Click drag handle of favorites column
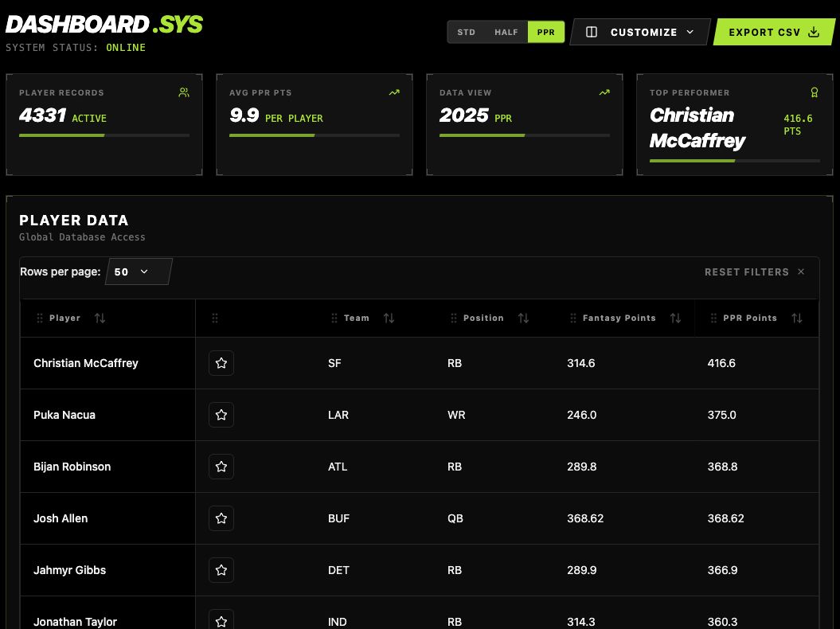The width and height of the screenshot is (840, 629). click(x=215, y=318)
